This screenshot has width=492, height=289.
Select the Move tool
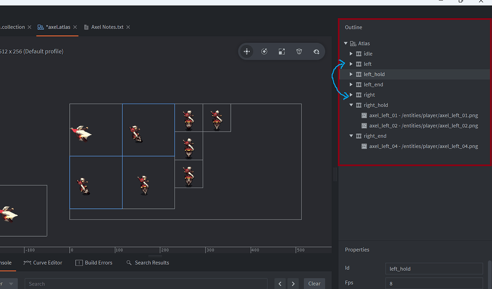pos(246,51)
